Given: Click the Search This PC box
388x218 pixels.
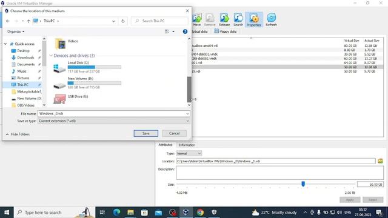Looking at the screenshot, I should (x=159, y=21).
